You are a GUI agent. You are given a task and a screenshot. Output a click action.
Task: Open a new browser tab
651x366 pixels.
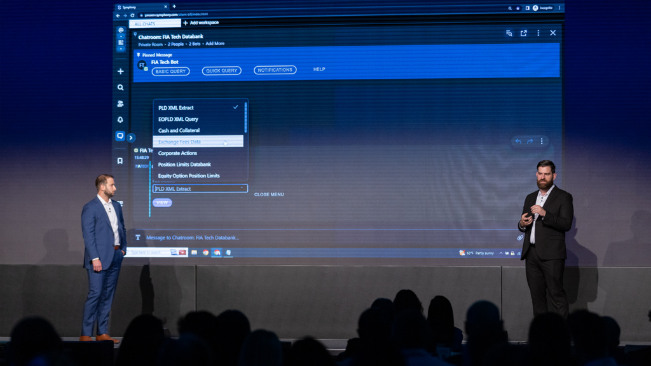174,6
